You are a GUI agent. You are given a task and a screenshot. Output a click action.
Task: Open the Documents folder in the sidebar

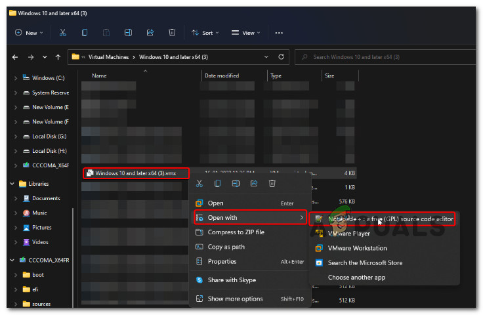(x=46, y=198)
